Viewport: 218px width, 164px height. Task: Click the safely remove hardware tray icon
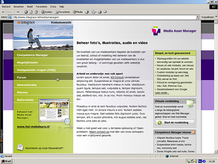(x=192, y=161)
